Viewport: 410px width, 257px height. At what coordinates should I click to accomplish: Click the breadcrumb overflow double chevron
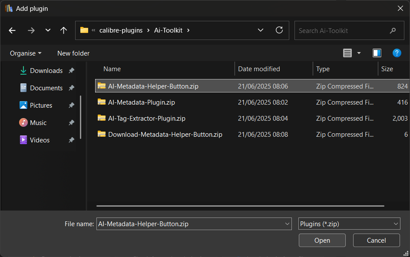pyautogui.click(x=93, y=30)
